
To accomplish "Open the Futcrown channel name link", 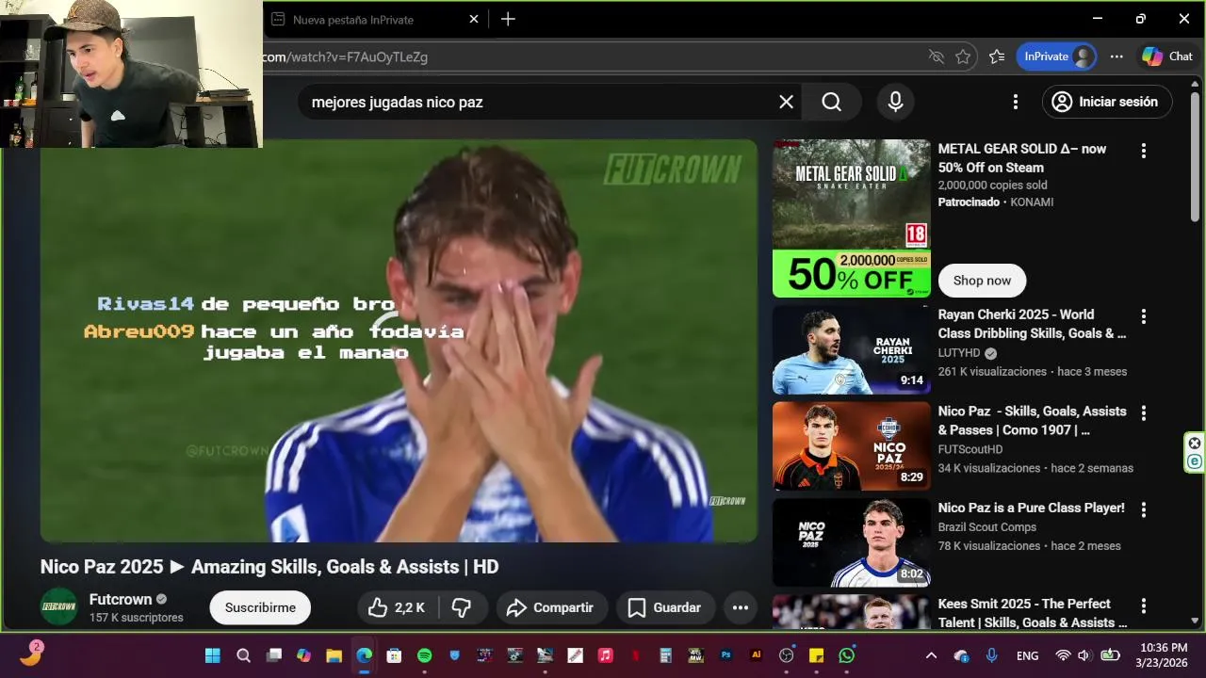I will [121, 599].
